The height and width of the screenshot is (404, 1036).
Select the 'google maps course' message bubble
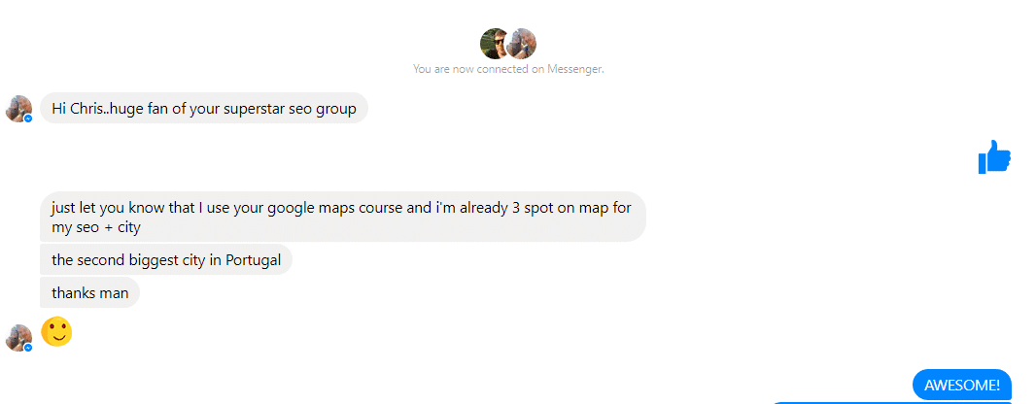pyautogui.click(x=343, y=218)
